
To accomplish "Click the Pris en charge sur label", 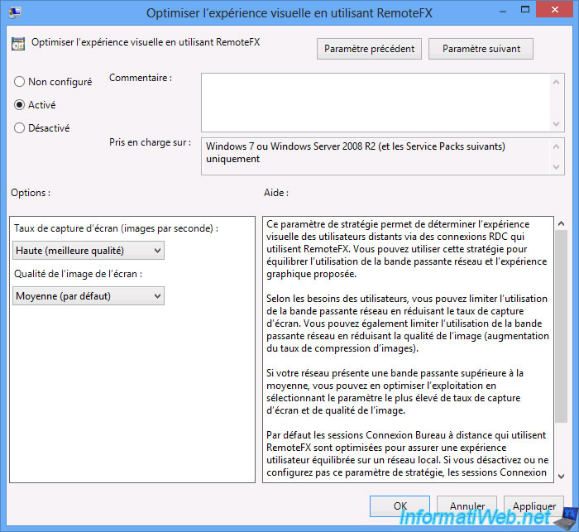I will click(x=151, y=142).
